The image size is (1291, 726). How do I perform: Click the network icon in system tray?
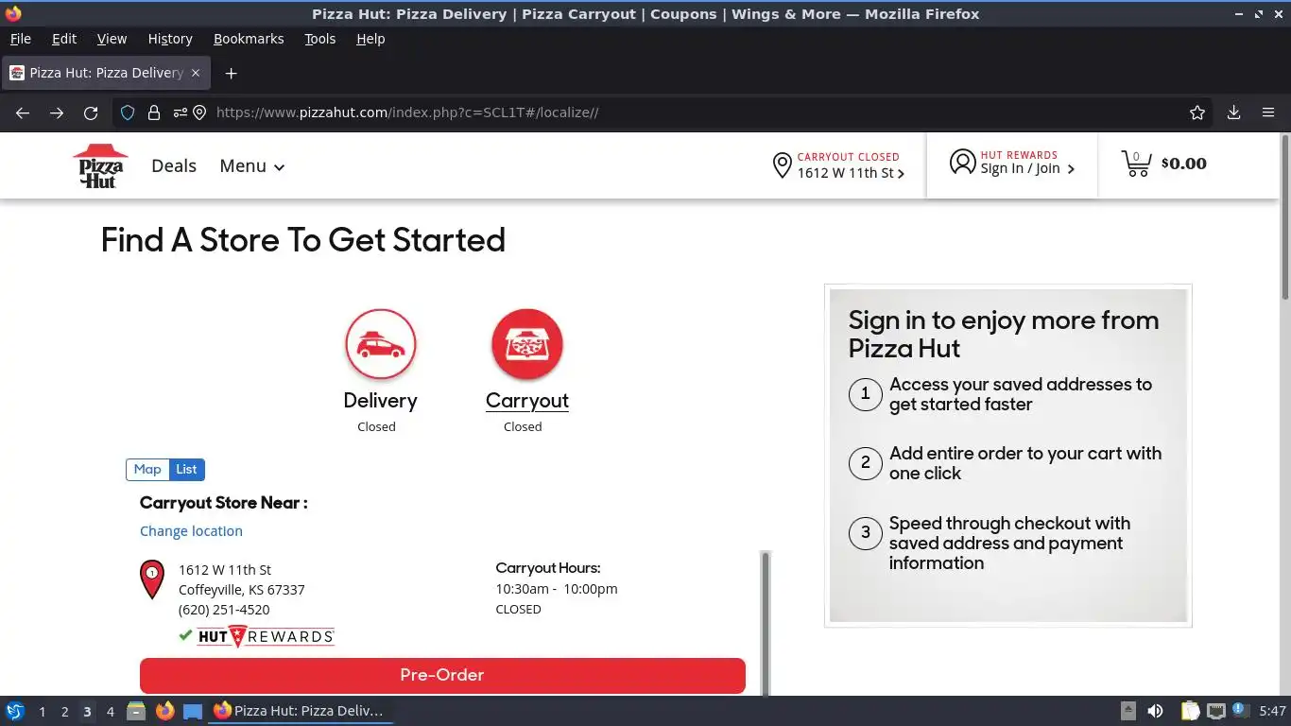click(x=1217, y=711)
